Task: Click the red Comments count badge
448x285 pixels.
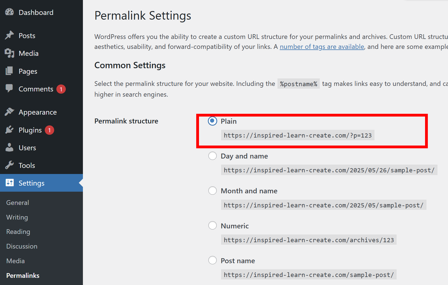Action: click(61, 89)
